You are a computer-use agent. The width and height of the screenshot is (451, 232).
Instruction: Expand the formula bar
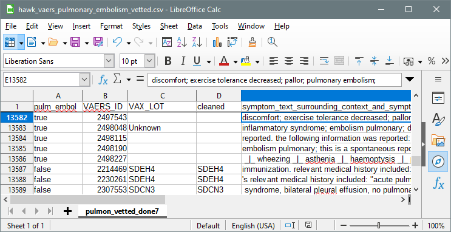point(409,80)
